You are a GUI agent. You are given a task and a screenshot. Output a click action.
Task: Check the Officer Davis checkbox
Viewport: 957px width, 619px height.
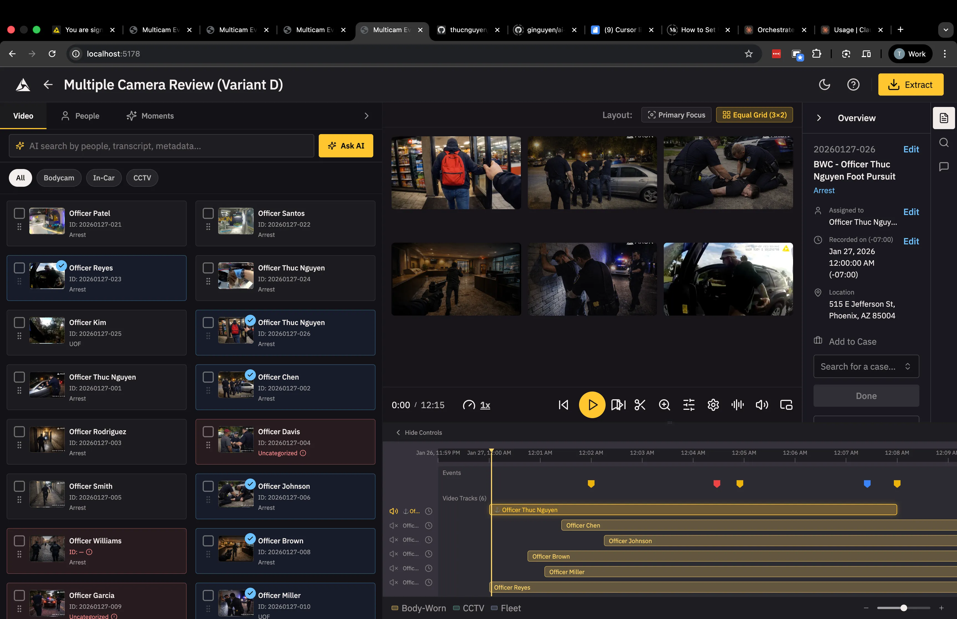click(208, 431)
